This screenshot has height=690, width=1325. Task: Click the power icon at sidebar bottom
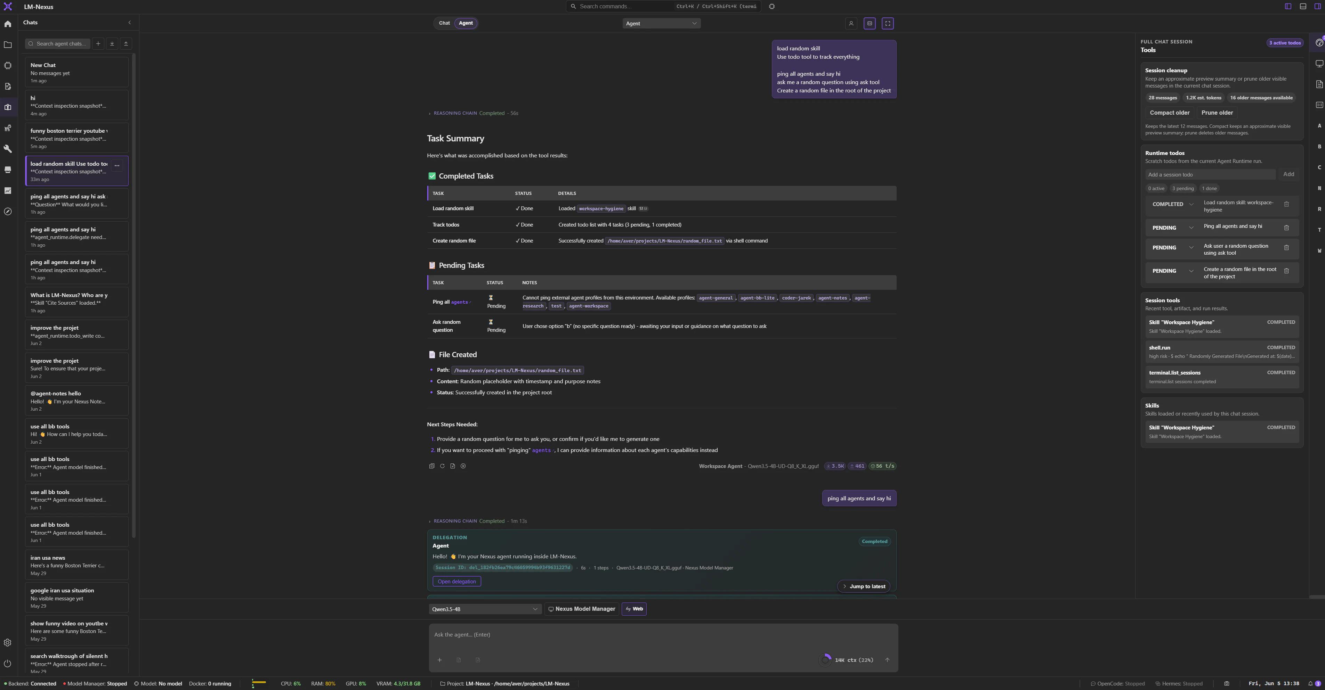pyautogui.click(x=8, y=663)
